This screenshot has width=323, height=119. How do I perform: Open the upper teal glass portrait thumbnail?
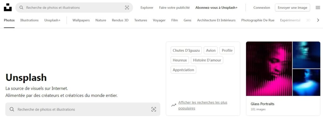point(306,55)
